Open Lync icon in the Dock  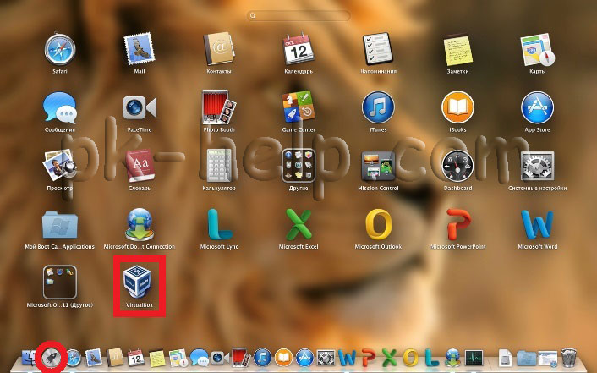point(432,358)
